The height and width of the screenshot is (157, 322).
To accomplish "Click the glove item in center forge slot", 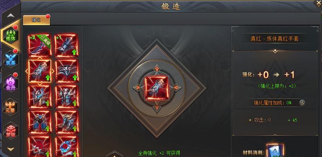I will click(x=156, y=88).
